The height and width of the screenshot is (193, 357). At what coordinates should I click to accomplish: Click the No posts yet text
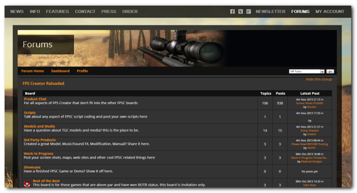(x=310, y=172)
